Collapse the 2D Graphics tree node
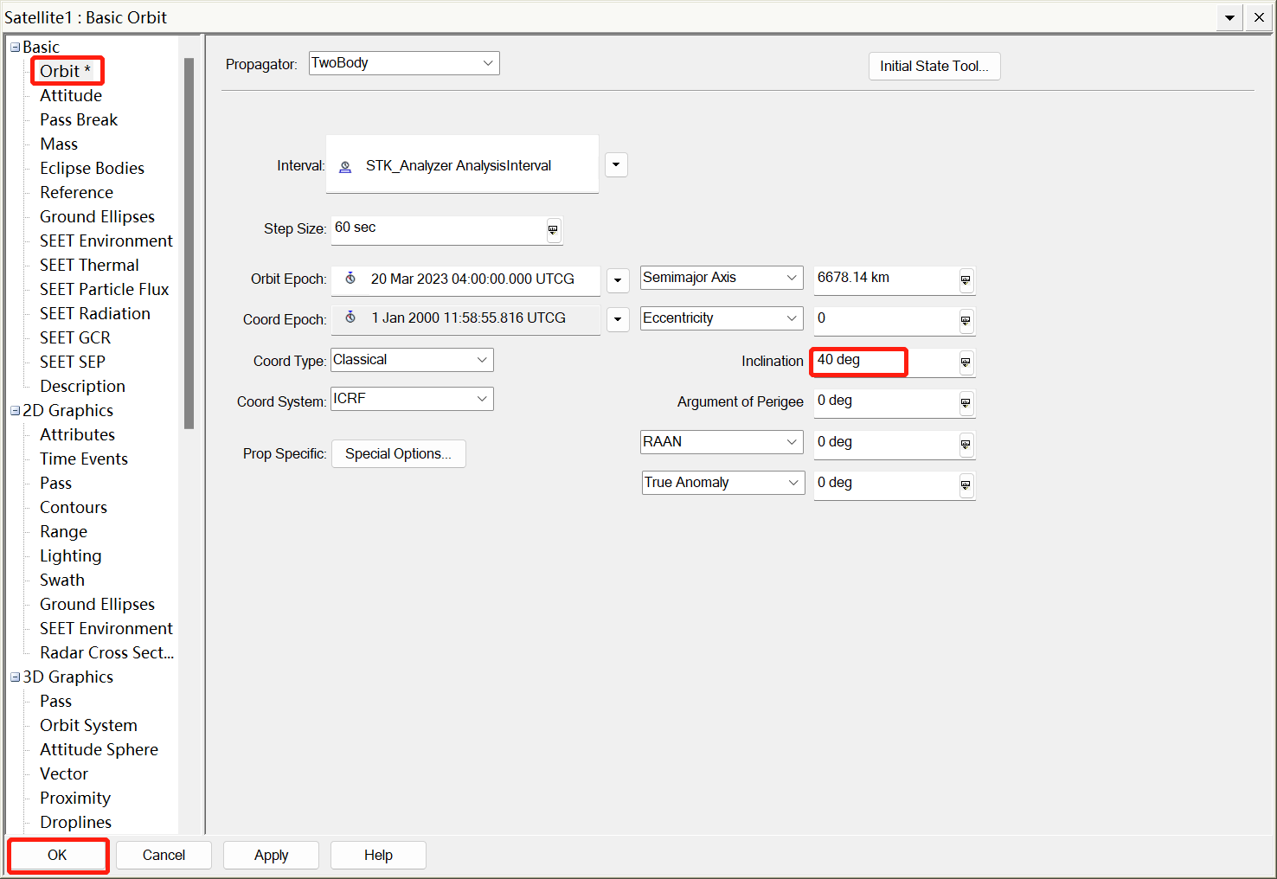Viewport: 1277px width, 879px height. click(x=15, y=411)
